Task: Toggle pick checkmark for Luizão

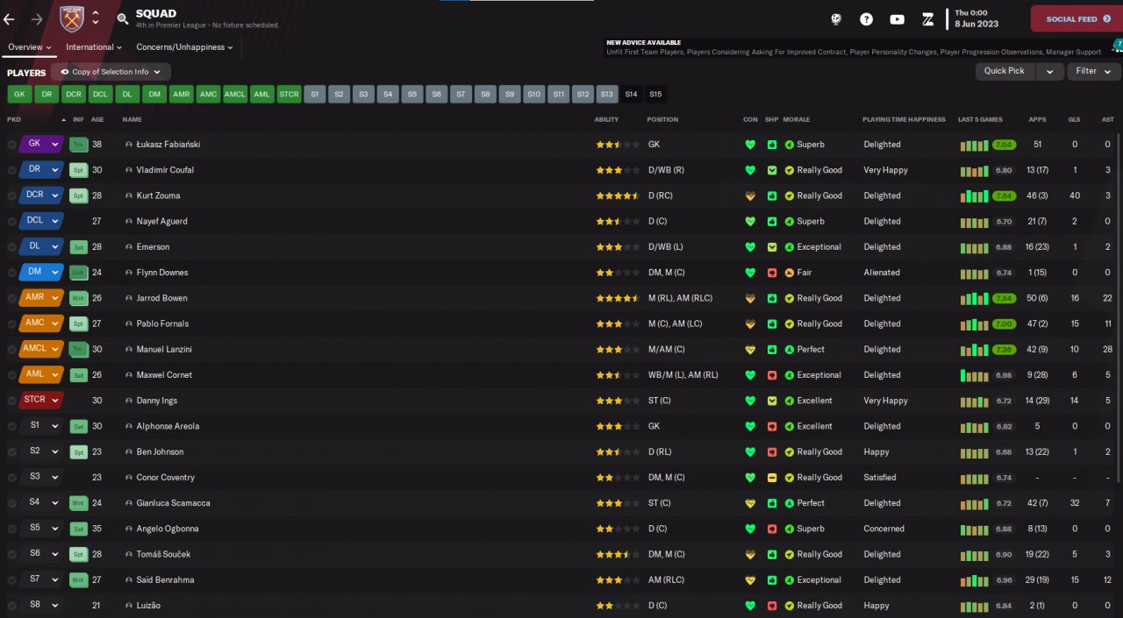Action: (12, 606)
